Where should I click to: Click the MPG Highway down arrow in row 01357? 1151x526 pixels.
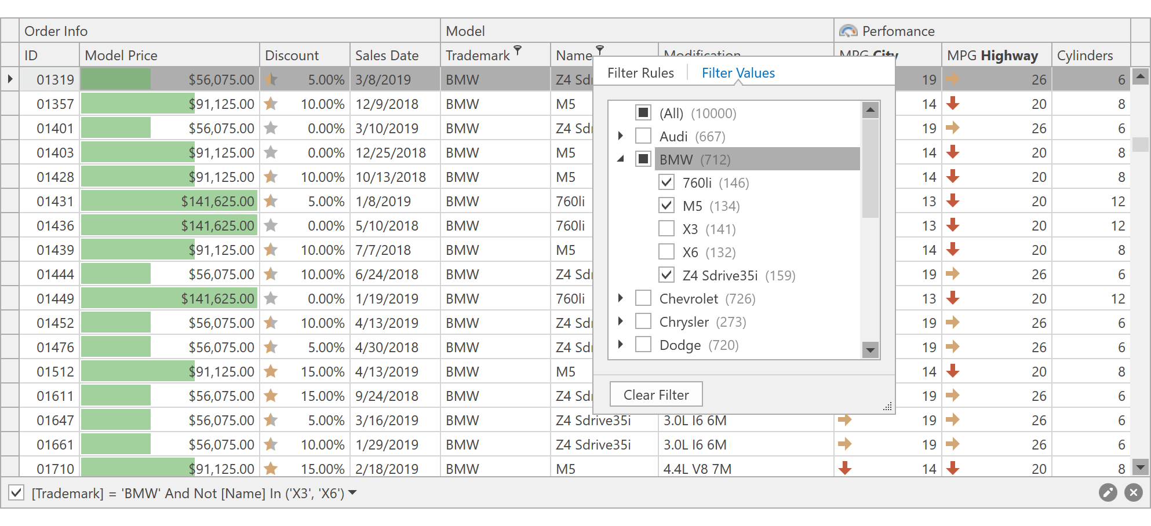(x=953, y=104)
